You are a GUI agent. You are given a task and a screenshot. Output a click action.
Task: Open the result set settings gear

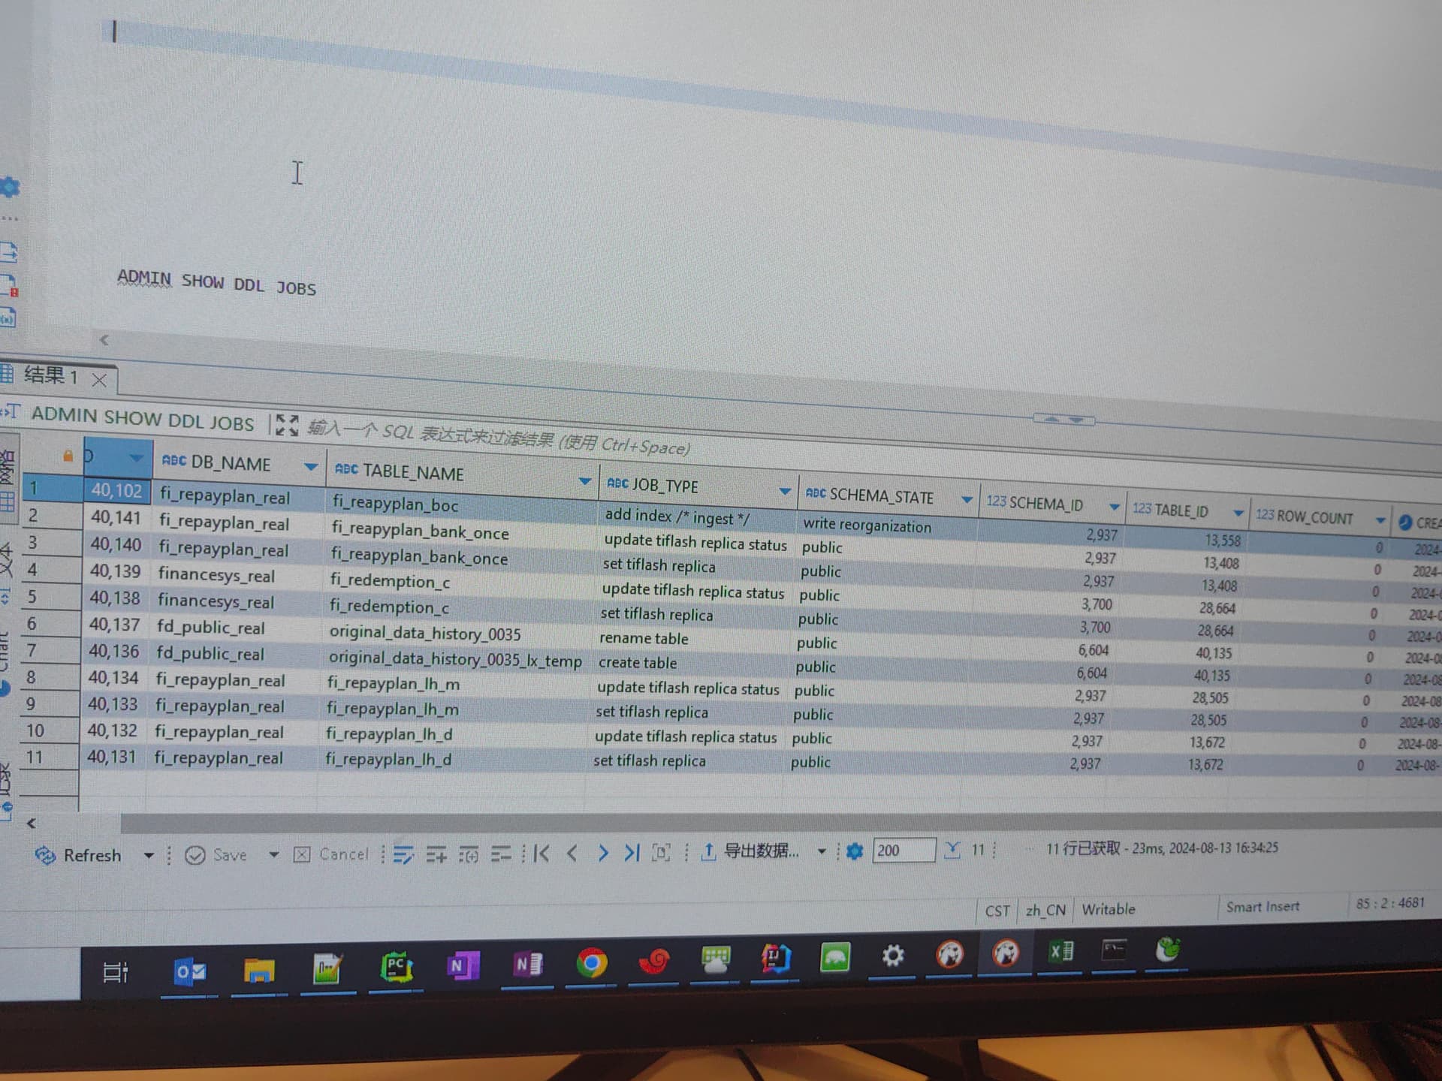click(854, 851)
